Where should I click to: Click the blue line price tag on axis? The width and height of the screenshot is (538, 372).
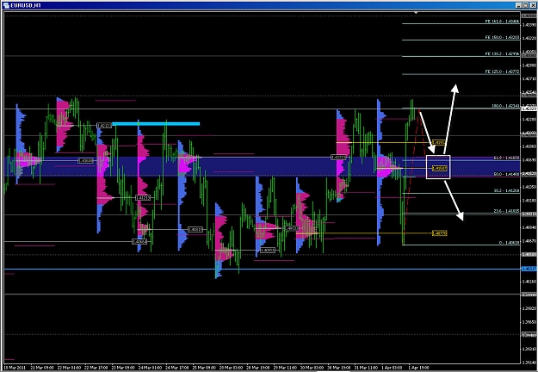click(x=529, y=269)
